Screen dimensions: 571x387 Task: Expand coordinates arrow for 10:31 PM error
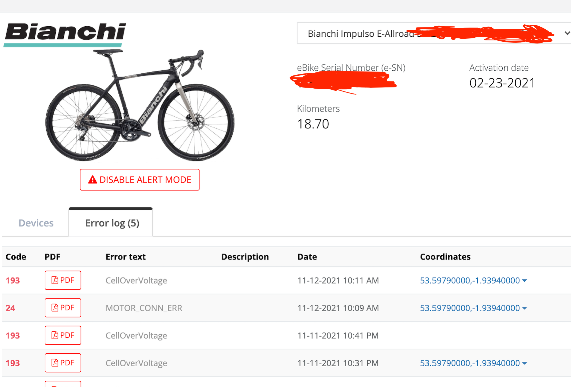point(525,363)
